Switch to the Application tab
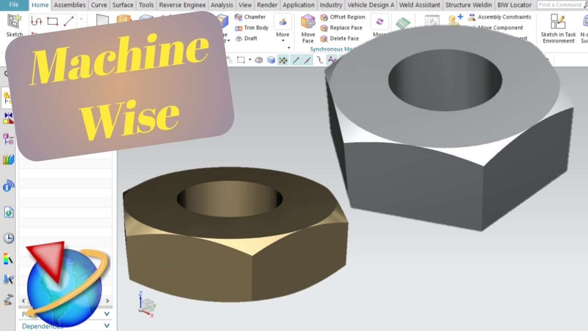Viewport: 588px width, 331px height. click(x=299, y=5)
